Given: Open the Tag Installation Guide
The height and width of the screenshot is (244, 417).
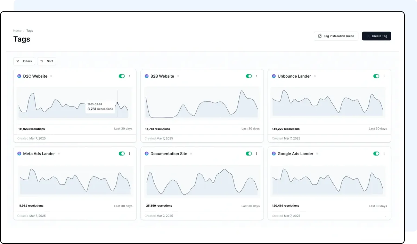Looking at the screenshot, I should click(x=336, y=36).
